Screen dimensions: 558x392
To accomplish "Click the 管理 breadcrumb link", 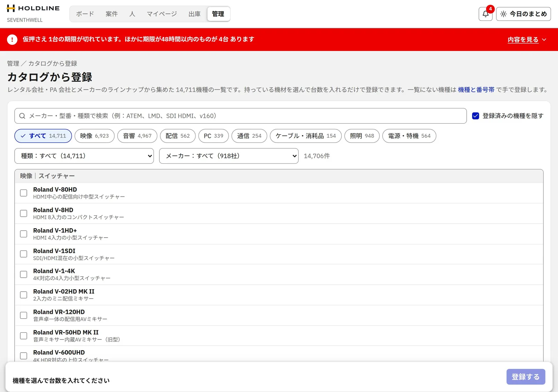I will click(x=13, y=63).
